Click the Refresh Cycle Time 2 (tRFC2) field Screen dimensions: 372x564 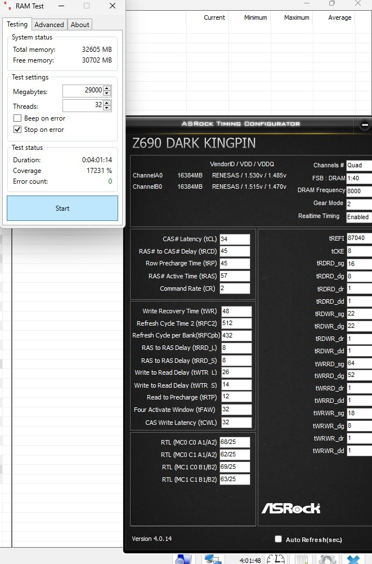pyautogui.click(x=236, y=323)
